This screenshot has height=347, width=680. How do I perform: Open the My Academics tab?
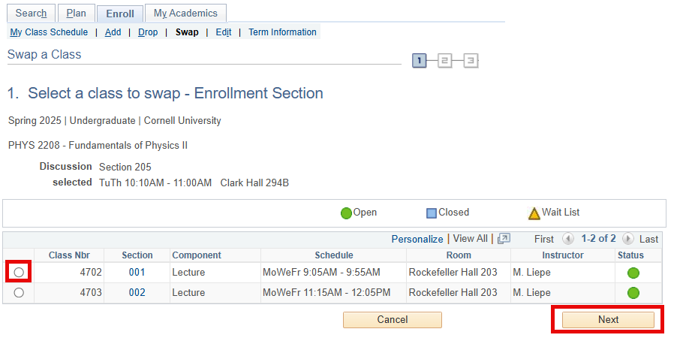point(185,14)
